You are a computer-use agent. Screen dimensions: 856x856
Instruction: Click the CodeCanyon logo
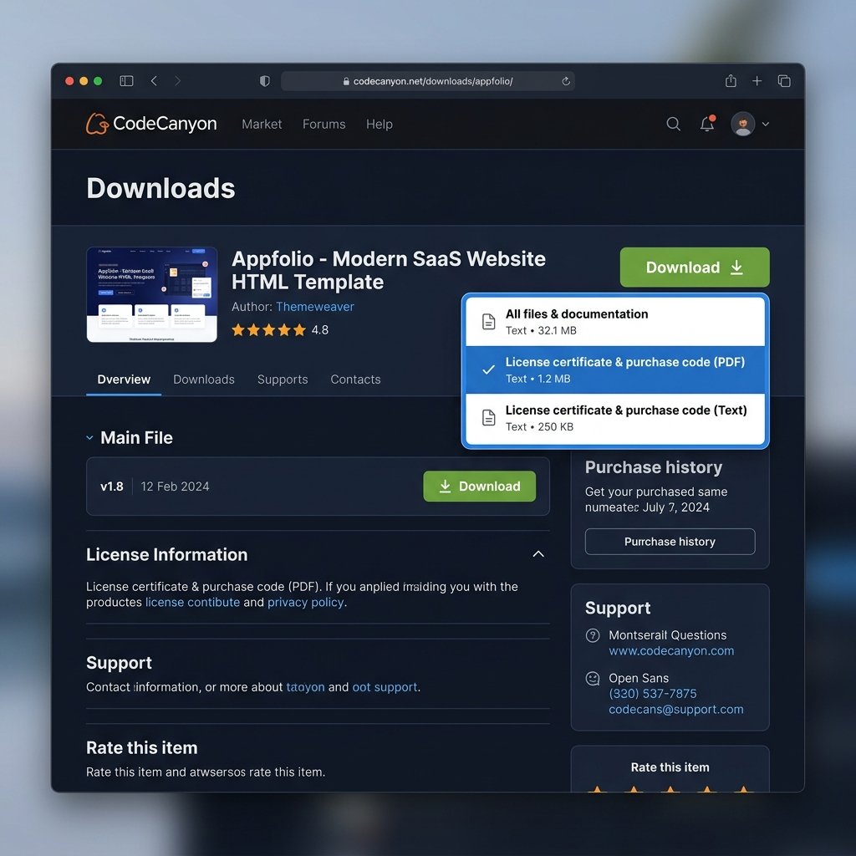pos(151,124)
